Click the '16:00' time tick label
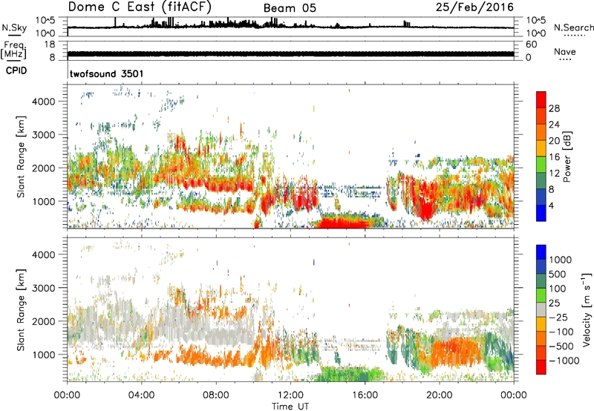Viewport: 594px width, 411px height. (x=365, y=395)
